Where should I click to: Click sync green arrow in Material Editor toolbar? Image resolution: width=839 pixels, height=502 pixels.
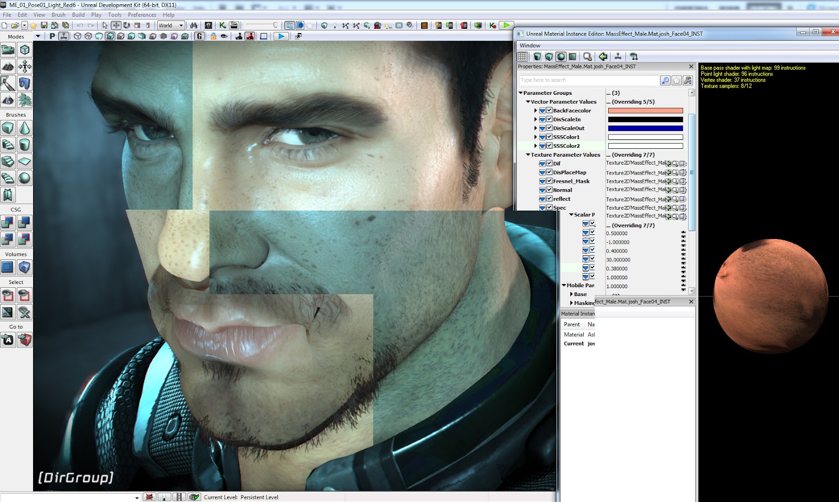[603, 57]
